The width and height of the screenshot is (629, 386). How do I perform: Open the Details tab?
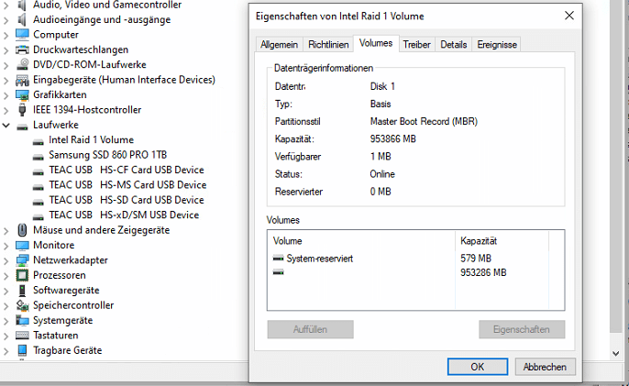tap(454, 45)
